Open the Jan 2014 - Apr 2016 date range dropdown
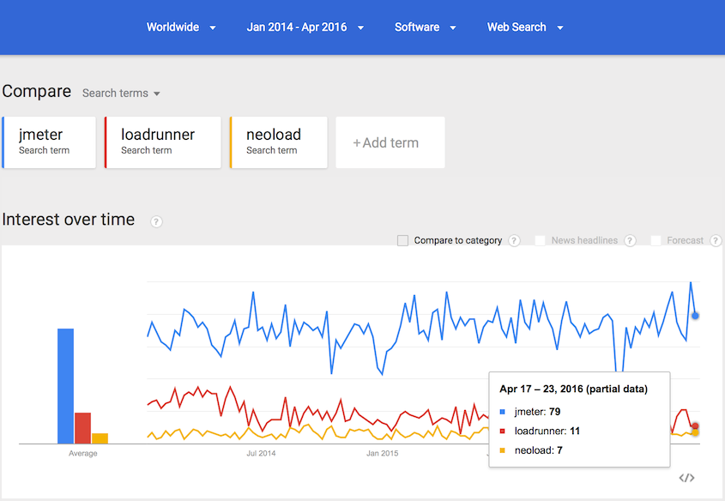 [305, 27]
